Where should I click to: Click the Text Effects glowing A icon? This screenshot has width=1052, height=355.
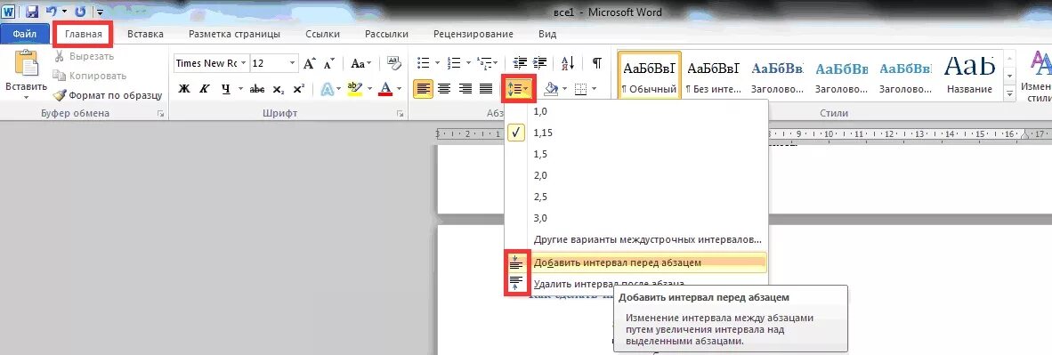tap(327, 89)
